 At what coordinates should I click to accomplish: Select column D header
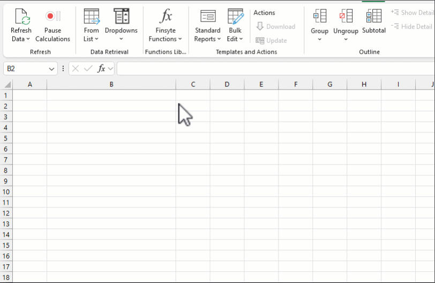coord(227,84)
